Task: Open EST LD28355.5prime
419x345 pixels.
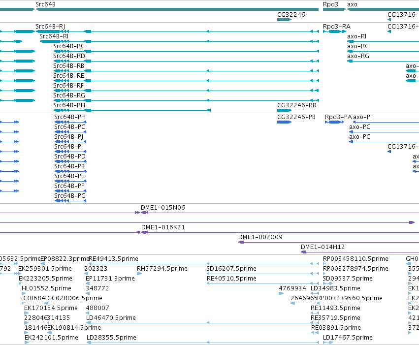Action: pyautogui.click(x=203, y=343)
